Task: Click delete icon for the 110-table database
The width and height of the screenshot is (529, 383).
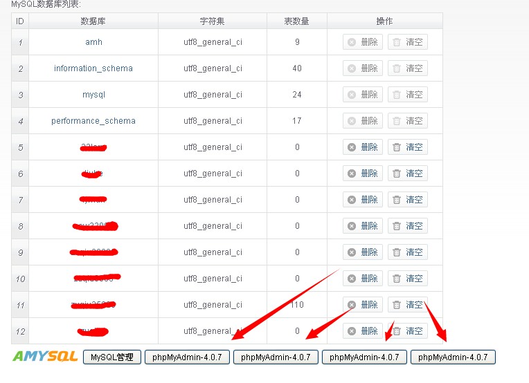Action: pyautogui.click(x=352, y=305)
